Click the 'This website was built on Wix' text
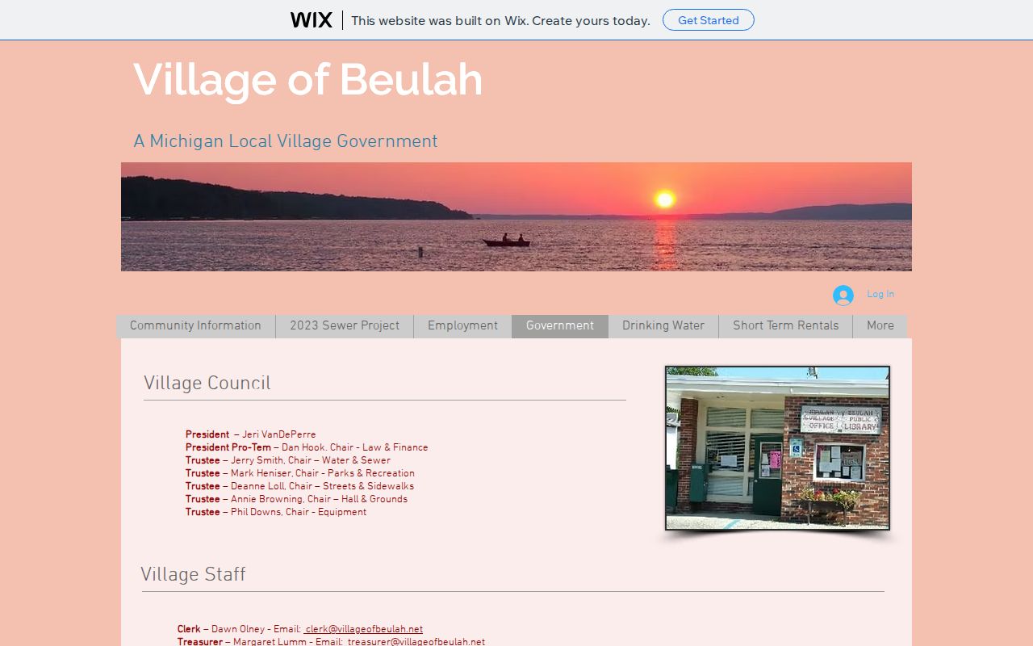The height and width of the screenshot is (646, 1033). click(x=500, y=21)
